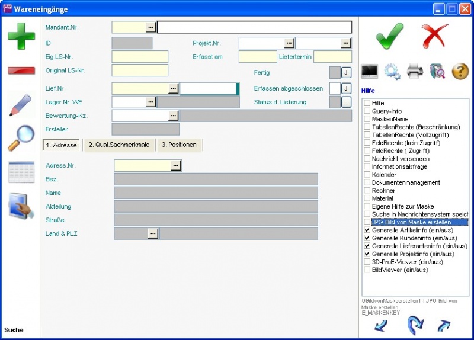This screenshot has width=474, height=340.
Task: Select the pencil edit icon
Action: coord(21,105)
